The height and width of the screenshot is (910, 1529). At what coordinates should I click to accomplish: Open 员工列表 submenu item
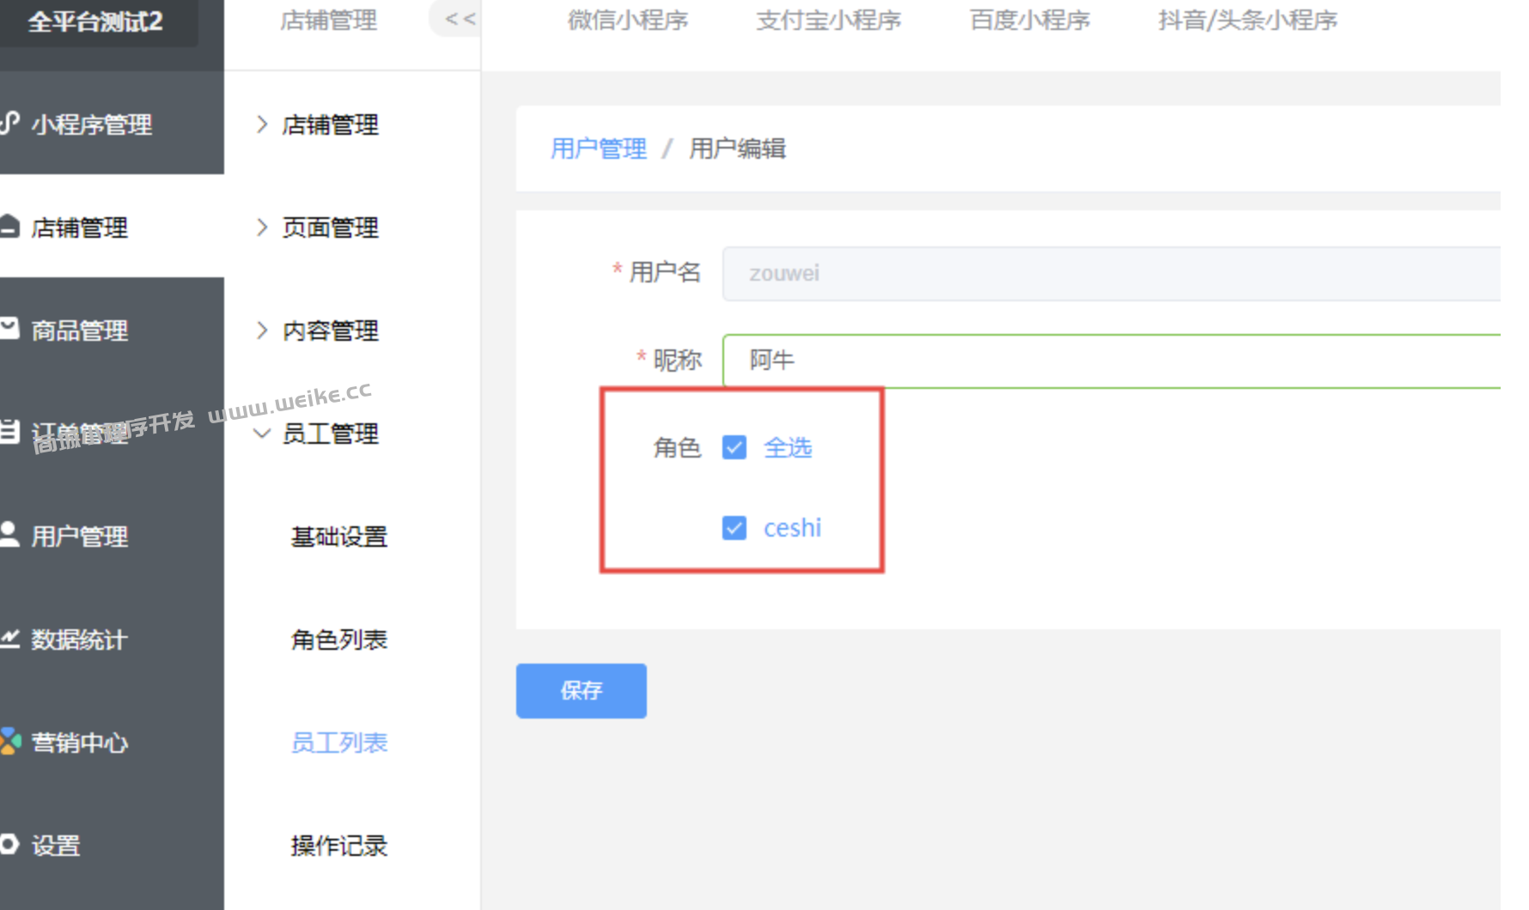coord(339,743)
